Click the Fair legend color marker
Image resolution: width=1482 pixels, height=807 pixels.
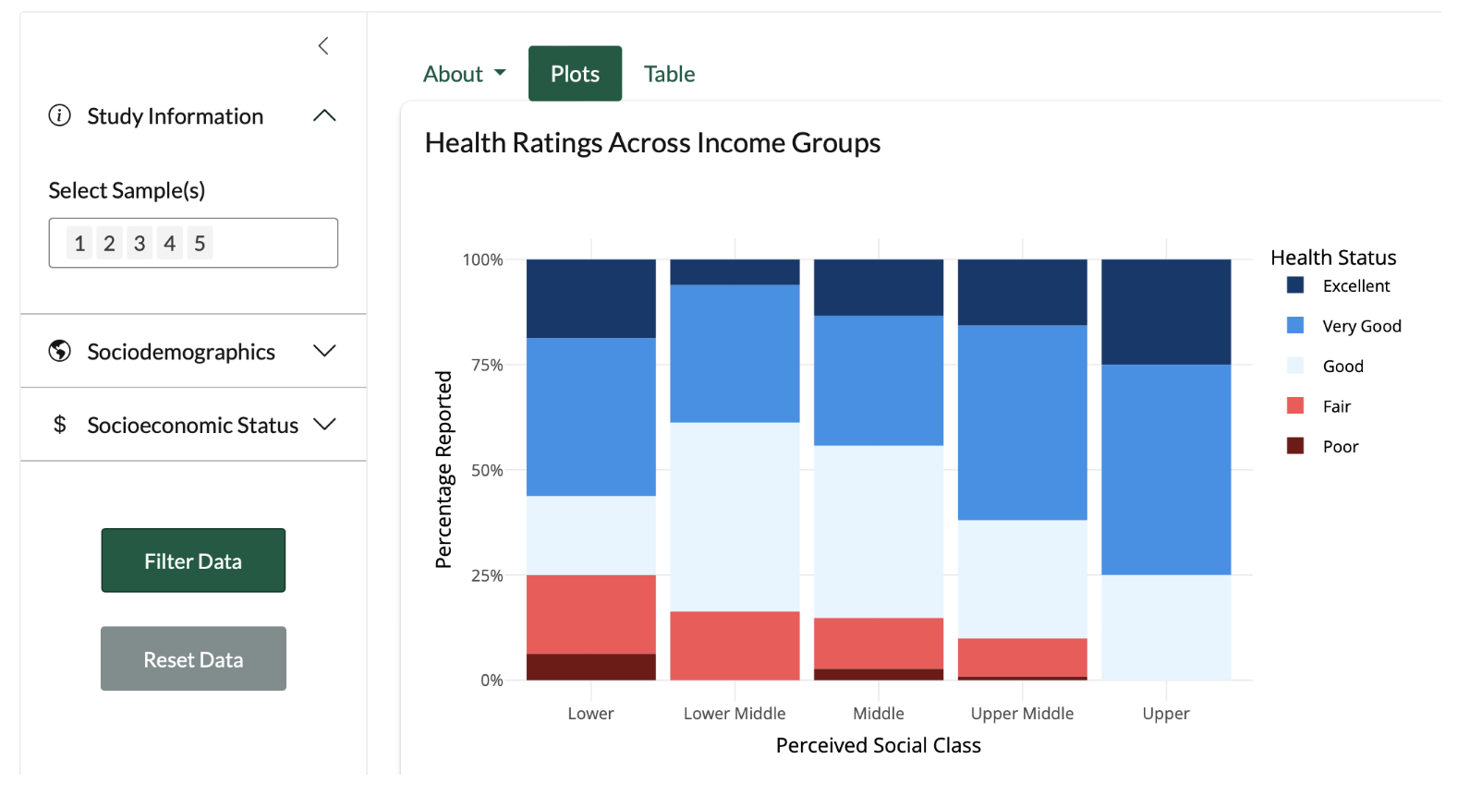click(x=1293, y=405)
